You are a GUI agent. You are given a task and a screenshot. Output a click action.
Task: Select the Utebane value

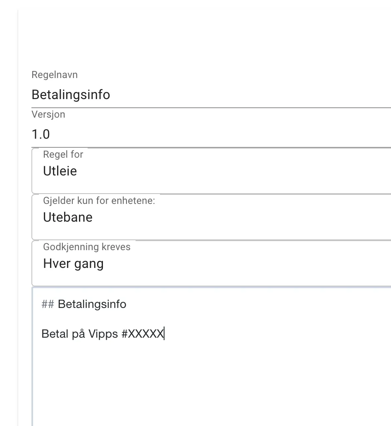(x=68, y=217)
